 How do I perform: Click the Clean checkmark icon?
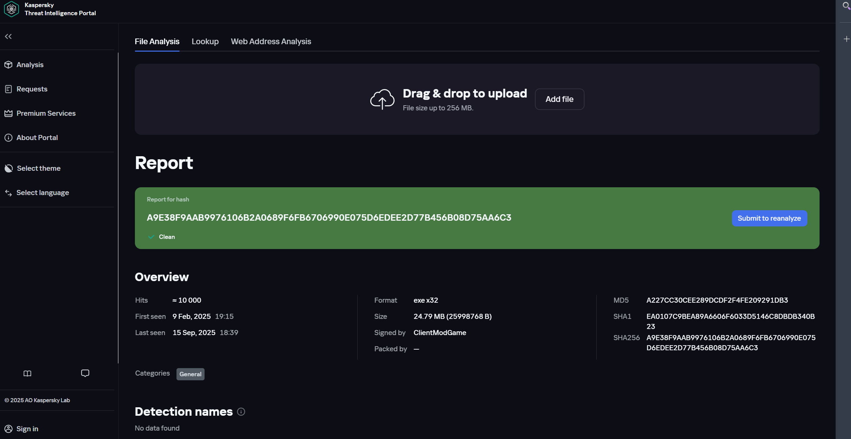coord(151,237)
